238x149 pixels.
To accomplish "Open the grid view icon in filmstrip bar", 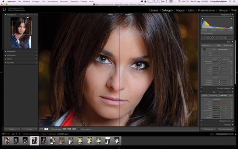I will (13, 134).
